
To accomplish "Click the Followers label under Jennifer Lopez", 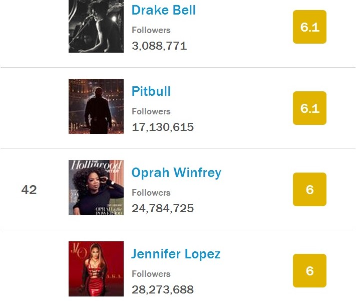I will pyautogui.click(x=151, y=274).
